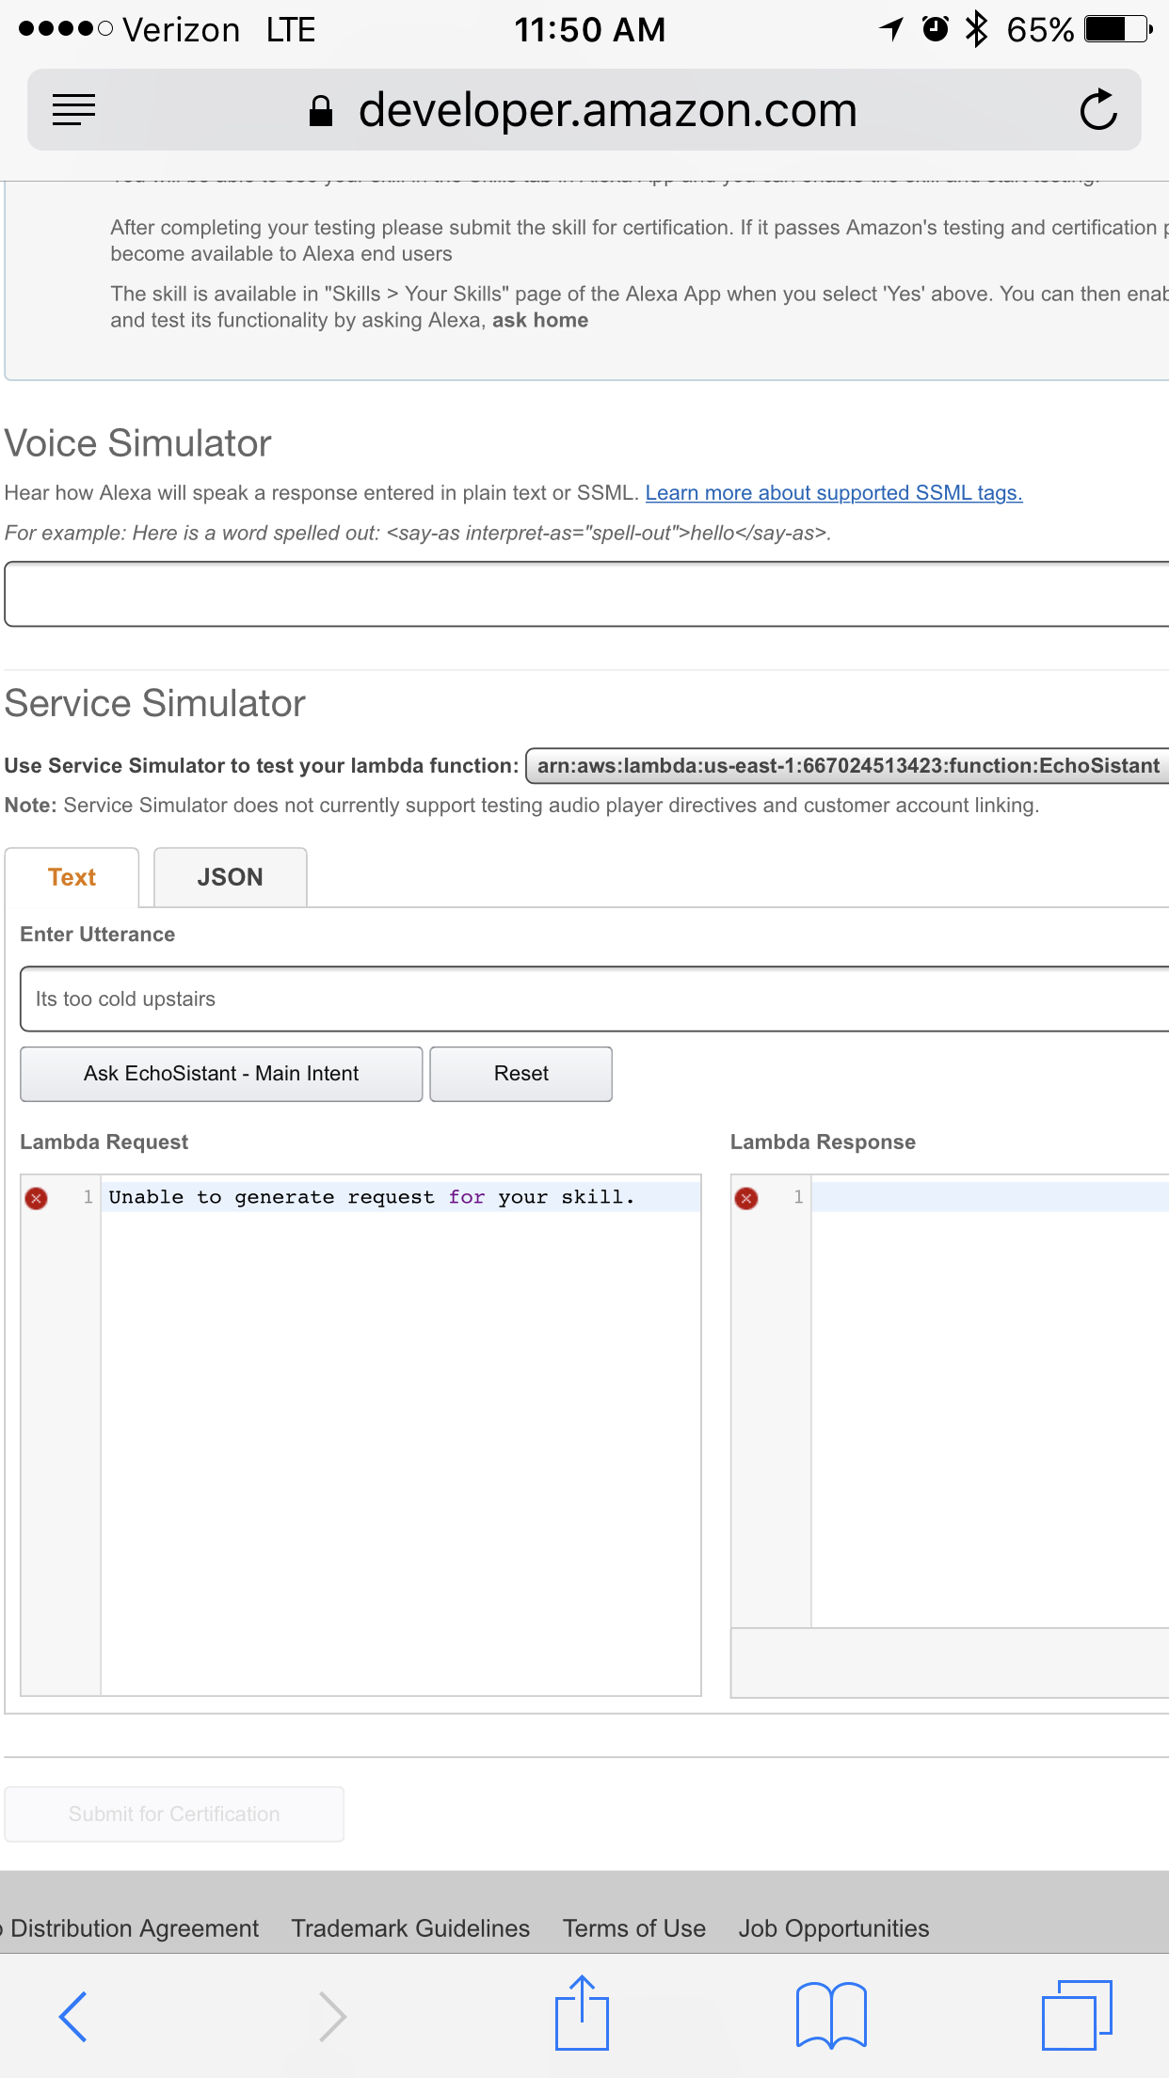Image resolution: width=1169 pixels, height=2078 pixels.
Task: Tap the developer.amazon.com address text
Action: (x=608, y=110)
